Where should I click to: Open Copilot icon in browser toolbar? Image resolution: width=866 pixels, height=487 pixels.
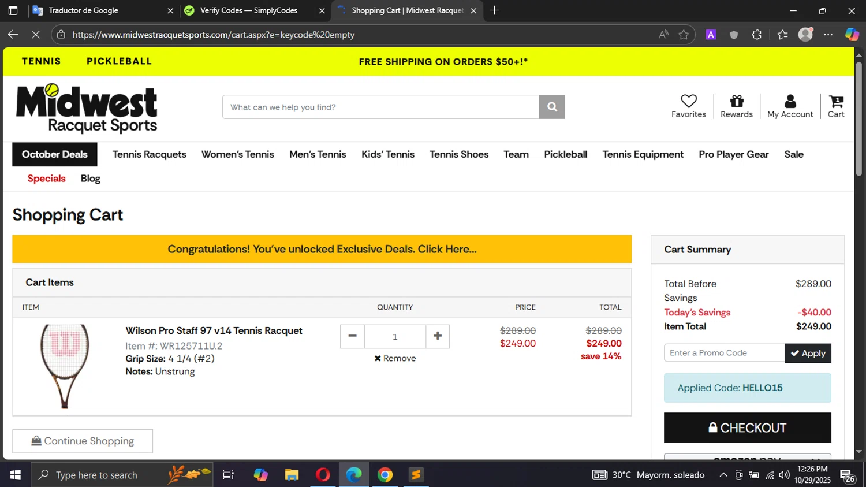point(852,35)
